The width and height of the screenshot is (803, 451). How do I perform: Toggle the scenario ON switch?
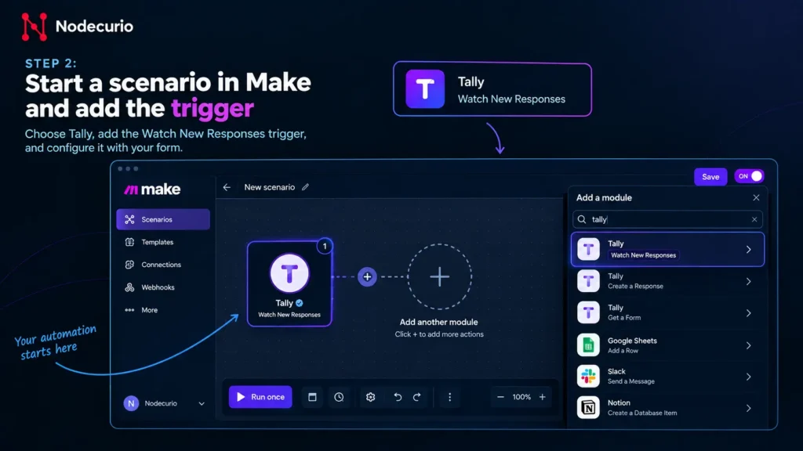[x=749, y=176]
